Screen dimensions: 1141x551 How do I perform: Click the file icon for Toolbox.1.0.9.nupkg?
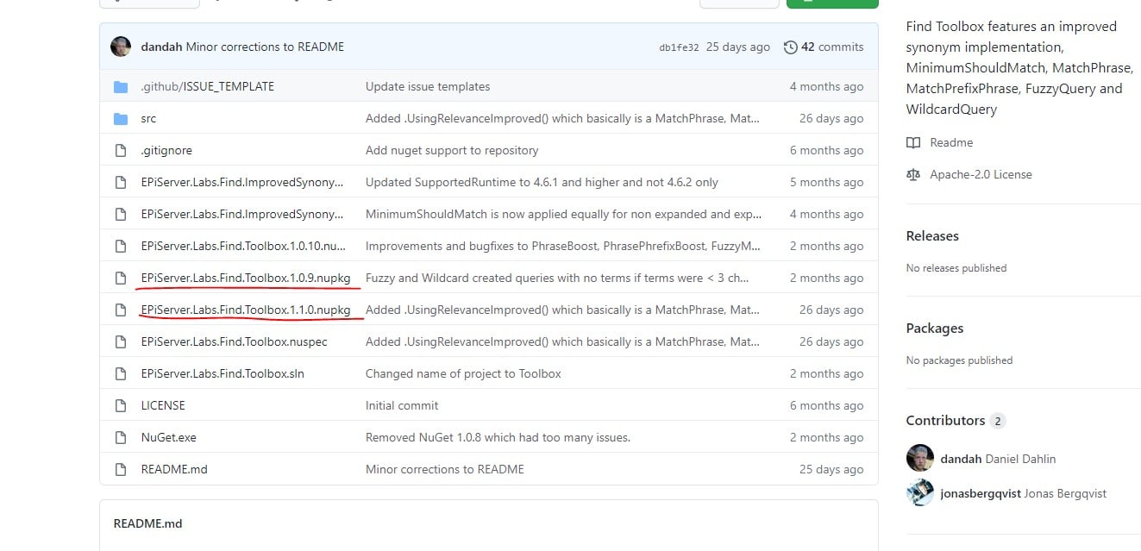point(121,278)
